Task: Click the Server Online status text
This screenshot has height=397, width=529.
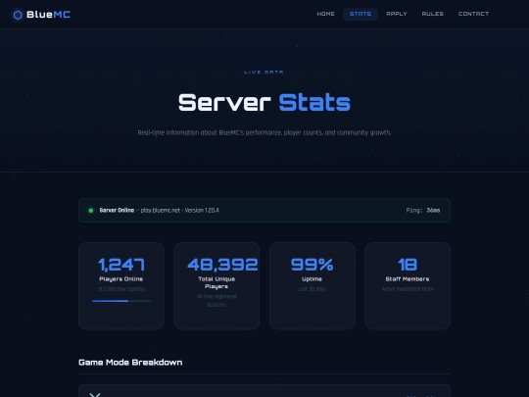Action: tap(117, 211)
